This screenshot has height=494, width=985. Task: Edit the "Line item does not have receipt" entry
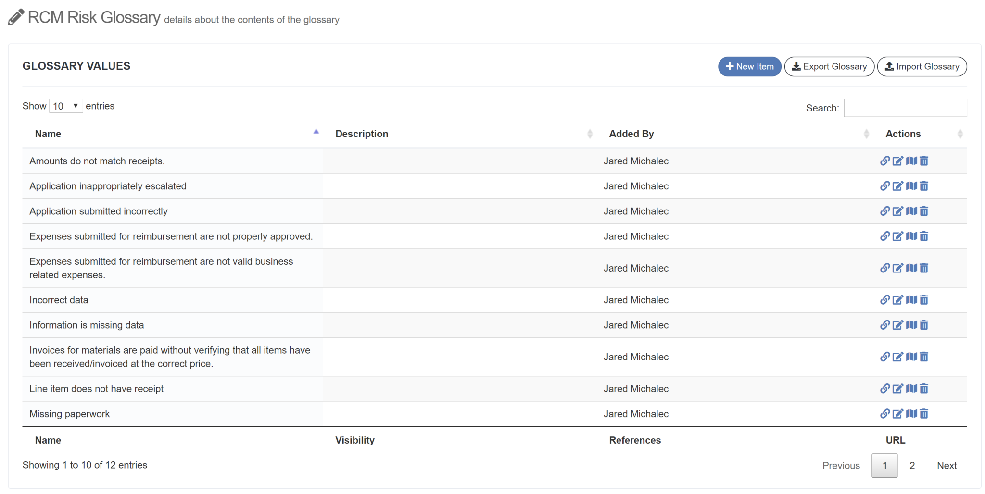tap(897, 389)
